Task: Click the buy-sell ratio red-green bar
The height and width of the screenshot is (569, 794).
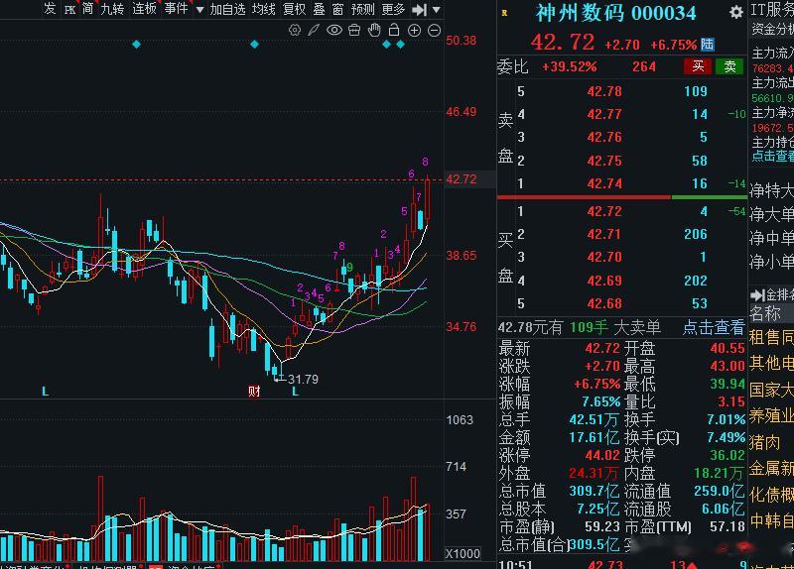Action: tap(622, 197)
